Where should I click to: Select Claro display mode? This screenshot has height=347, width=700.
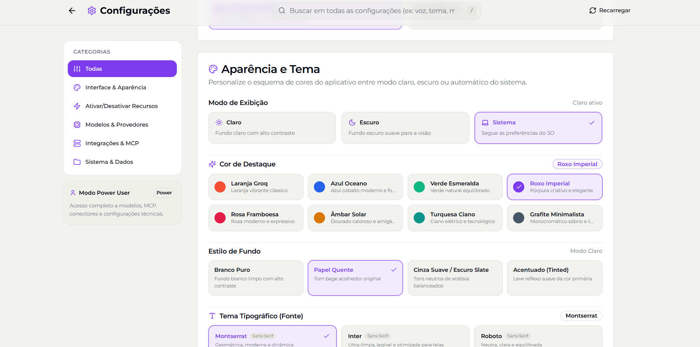(272, 128)
